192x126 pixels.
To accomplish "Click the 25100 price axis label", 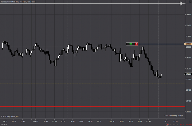I will [x=189, y=101].
